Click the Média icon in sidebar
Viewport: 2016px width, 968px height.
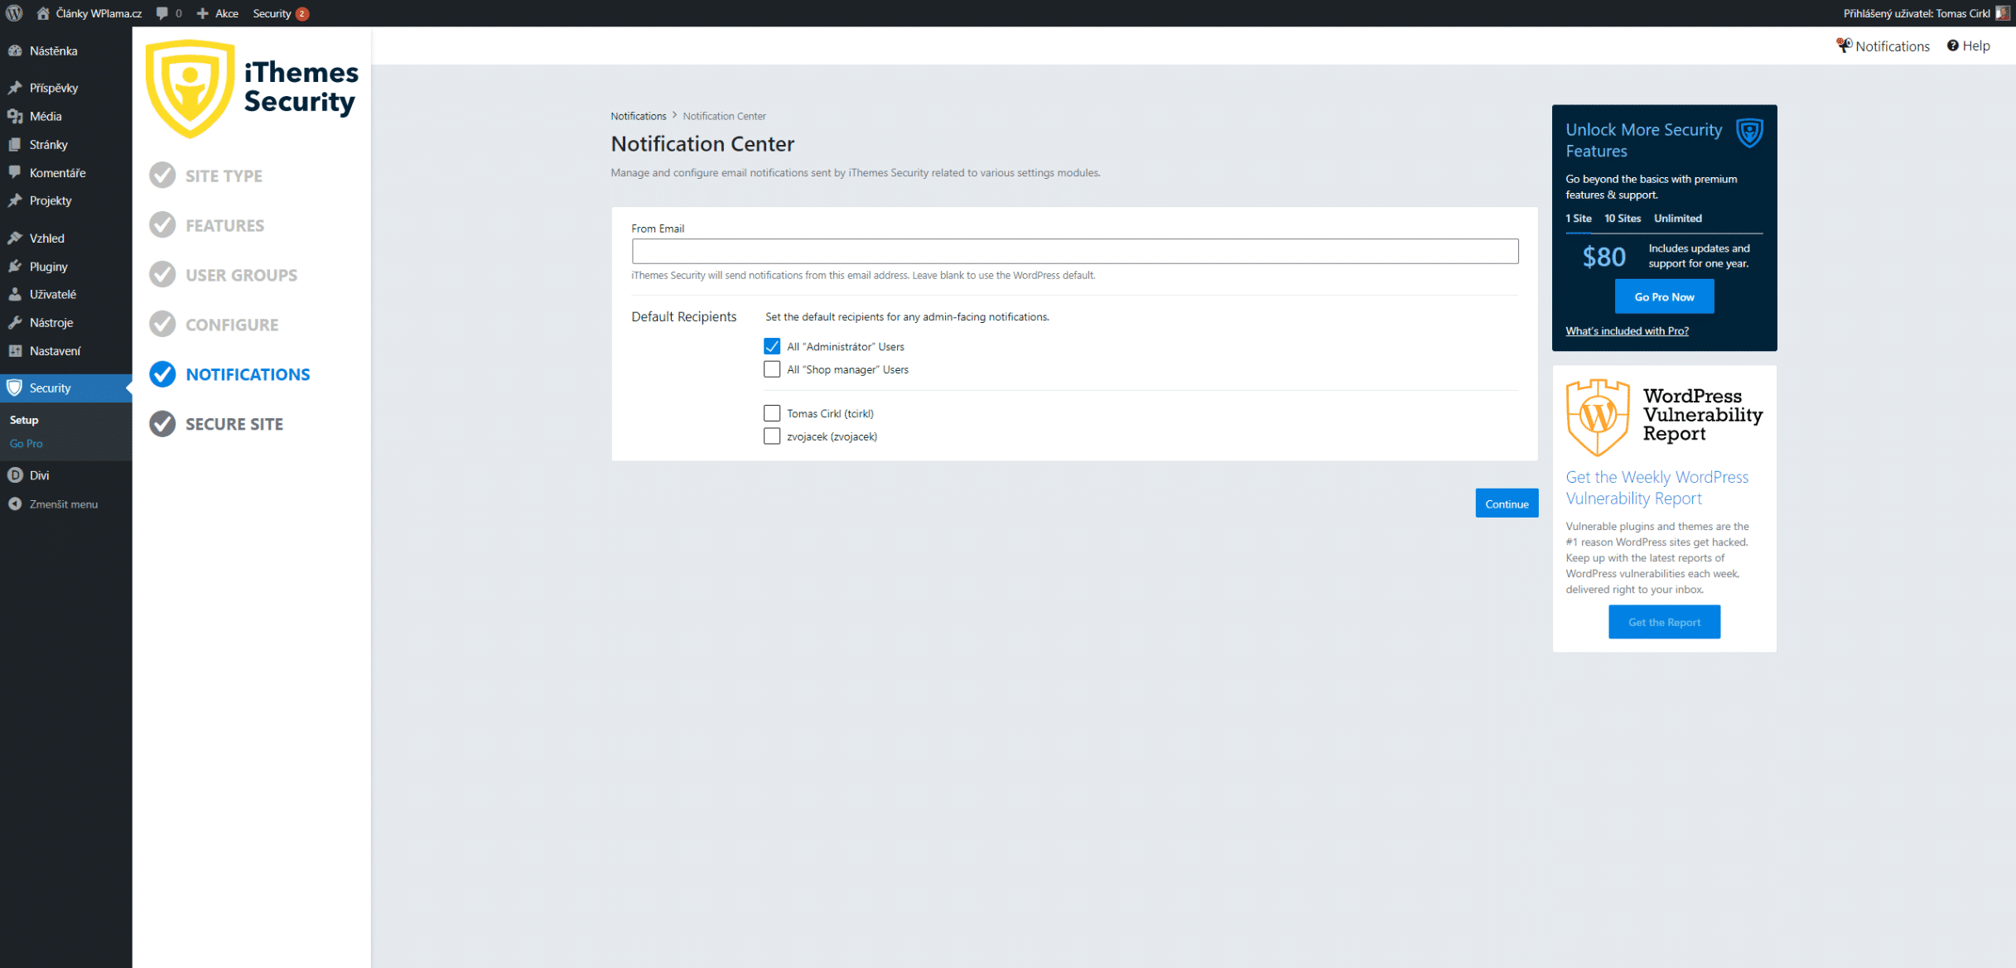coord(15,116)
